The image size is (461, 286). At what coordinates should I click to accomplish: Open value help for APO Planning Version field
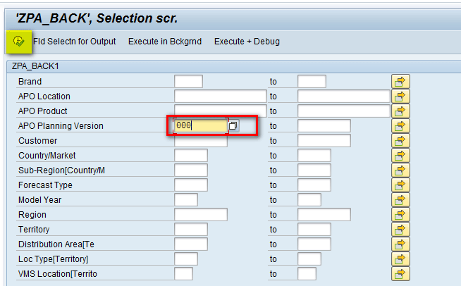pyautogui.click(x=233, y=126)
